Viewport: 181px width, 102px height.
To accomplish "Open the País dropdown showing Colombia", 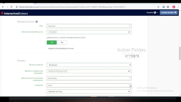I will 89,26.
